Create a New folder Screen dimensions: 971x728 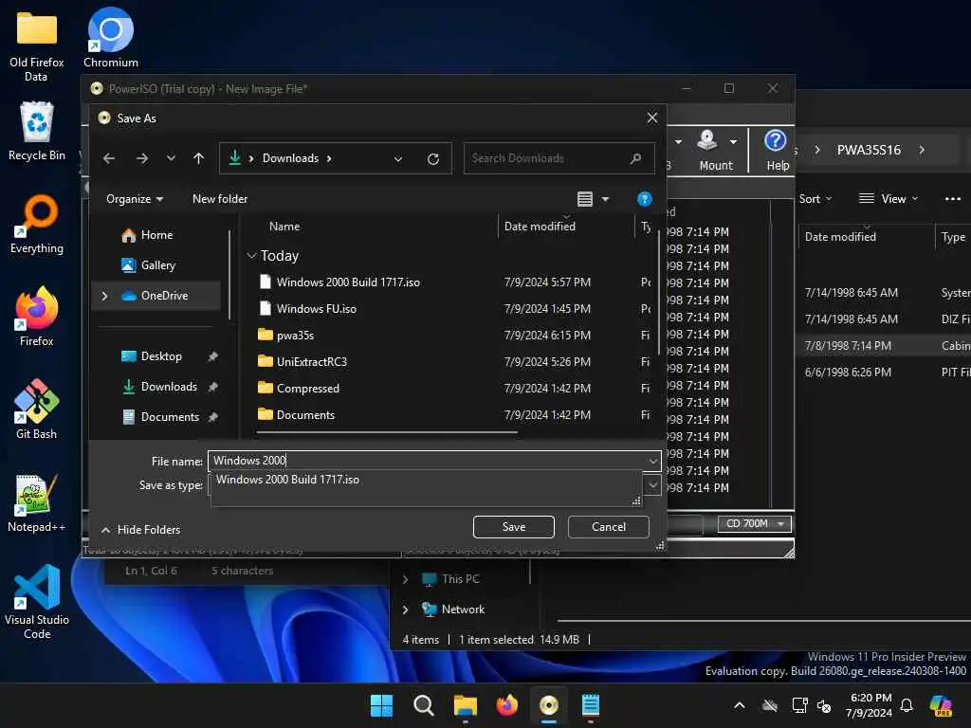pos(220,199)
